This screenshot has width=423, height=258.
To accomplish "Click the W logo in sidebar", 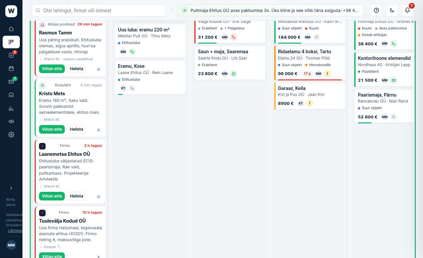I will pos(11,11).
